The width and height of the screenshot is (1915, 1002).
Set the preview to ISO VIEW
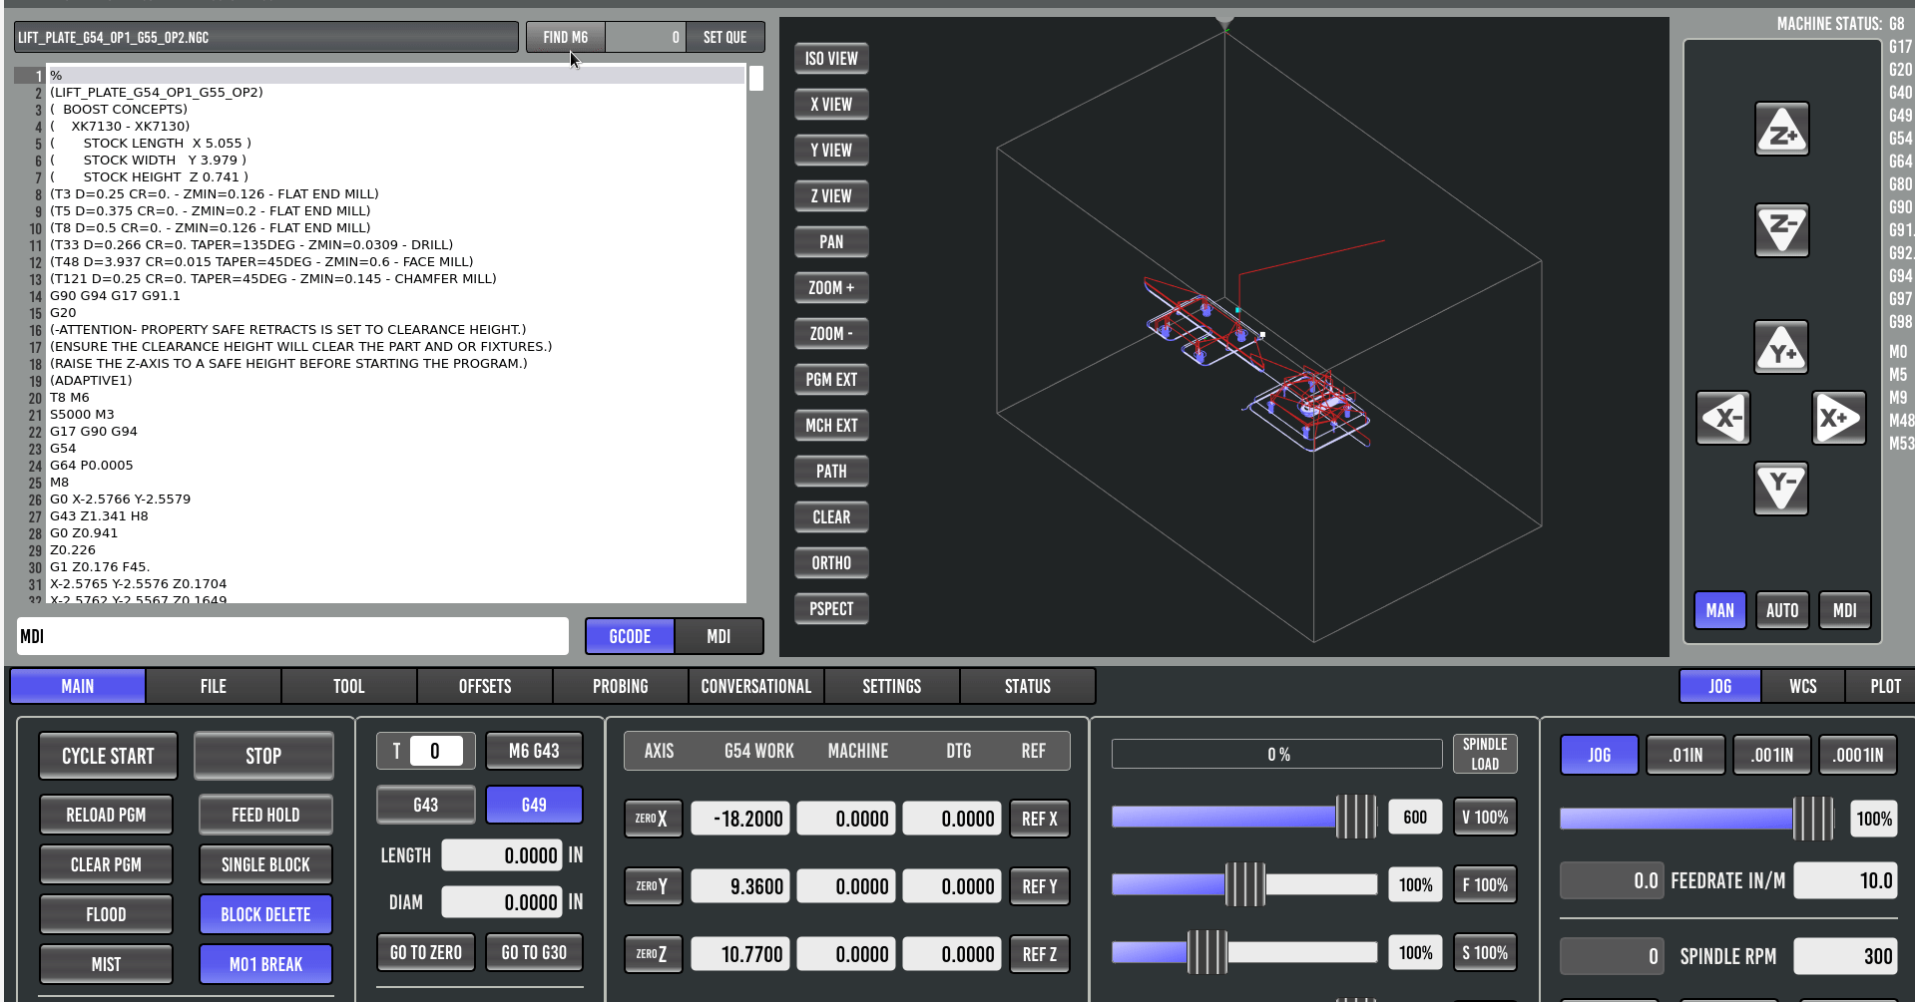coord(831,59)
